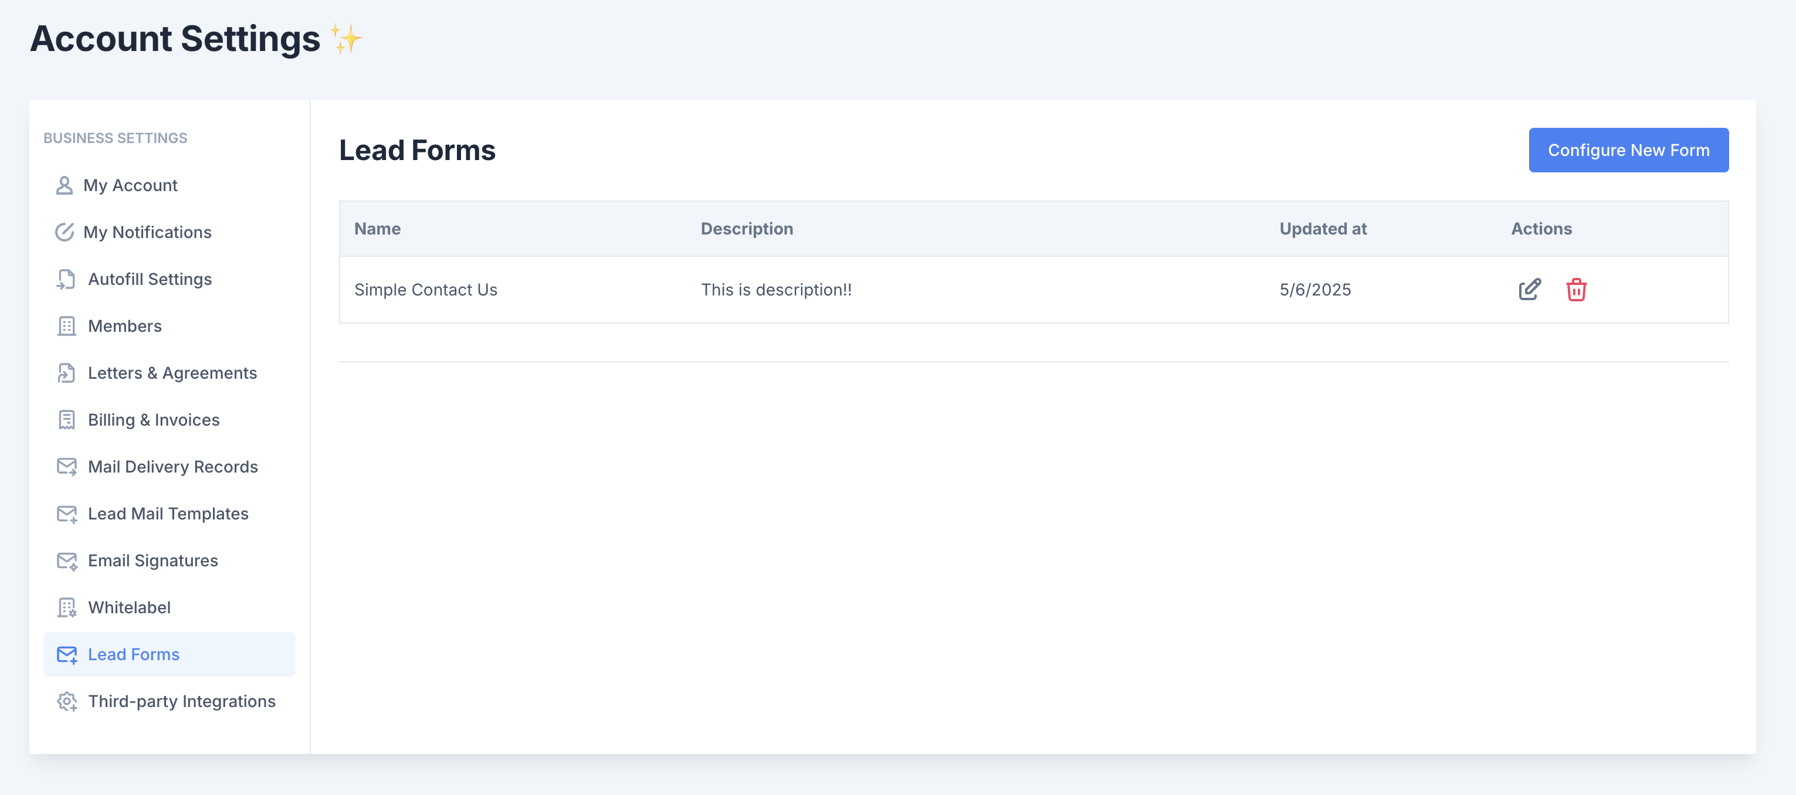Viewport: 1796px width, 795px height.
Task: Click the Billing & Invoices receipt icon
Action: (x=66, y=419)
